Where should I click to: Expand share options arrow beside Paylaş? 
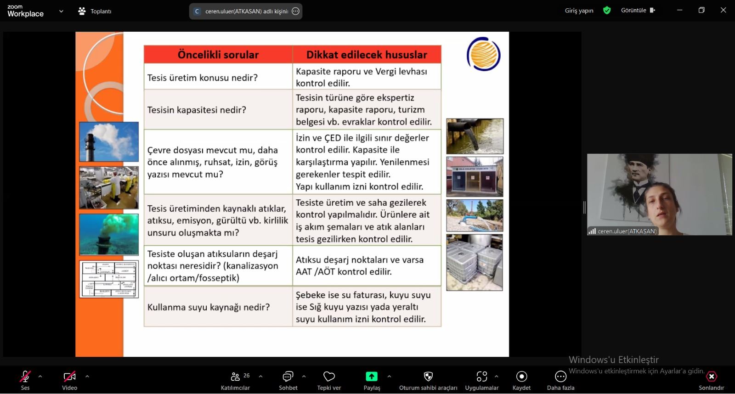pos(389,377)
